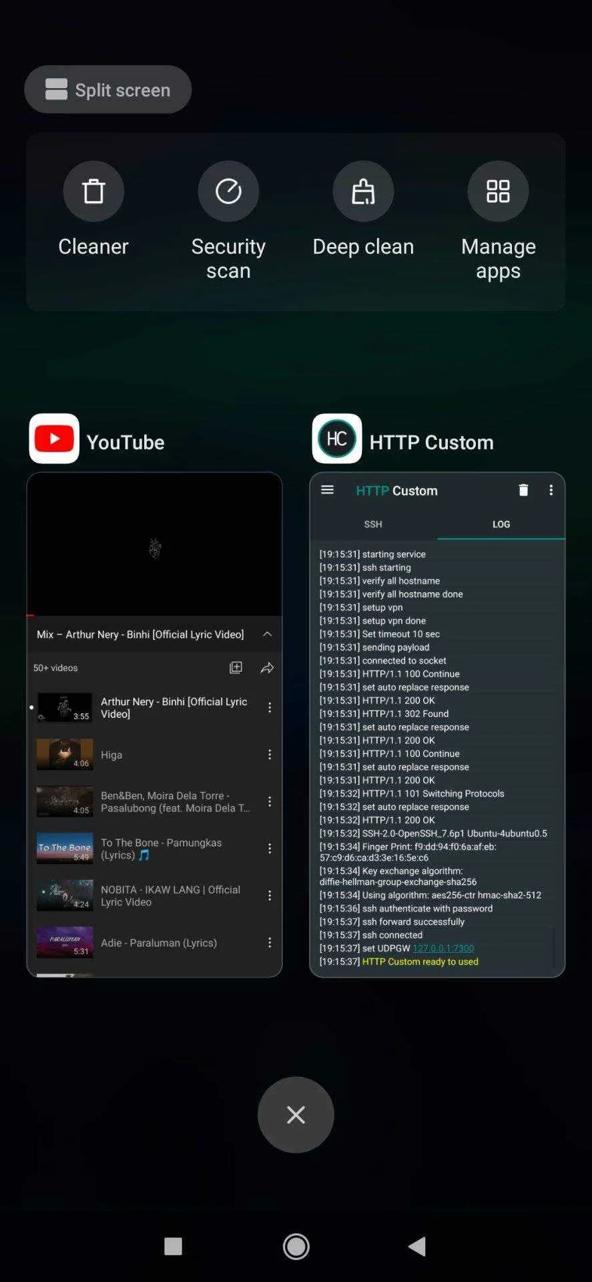Select the Paraluman video thumbnail

[x=65, y=943]
